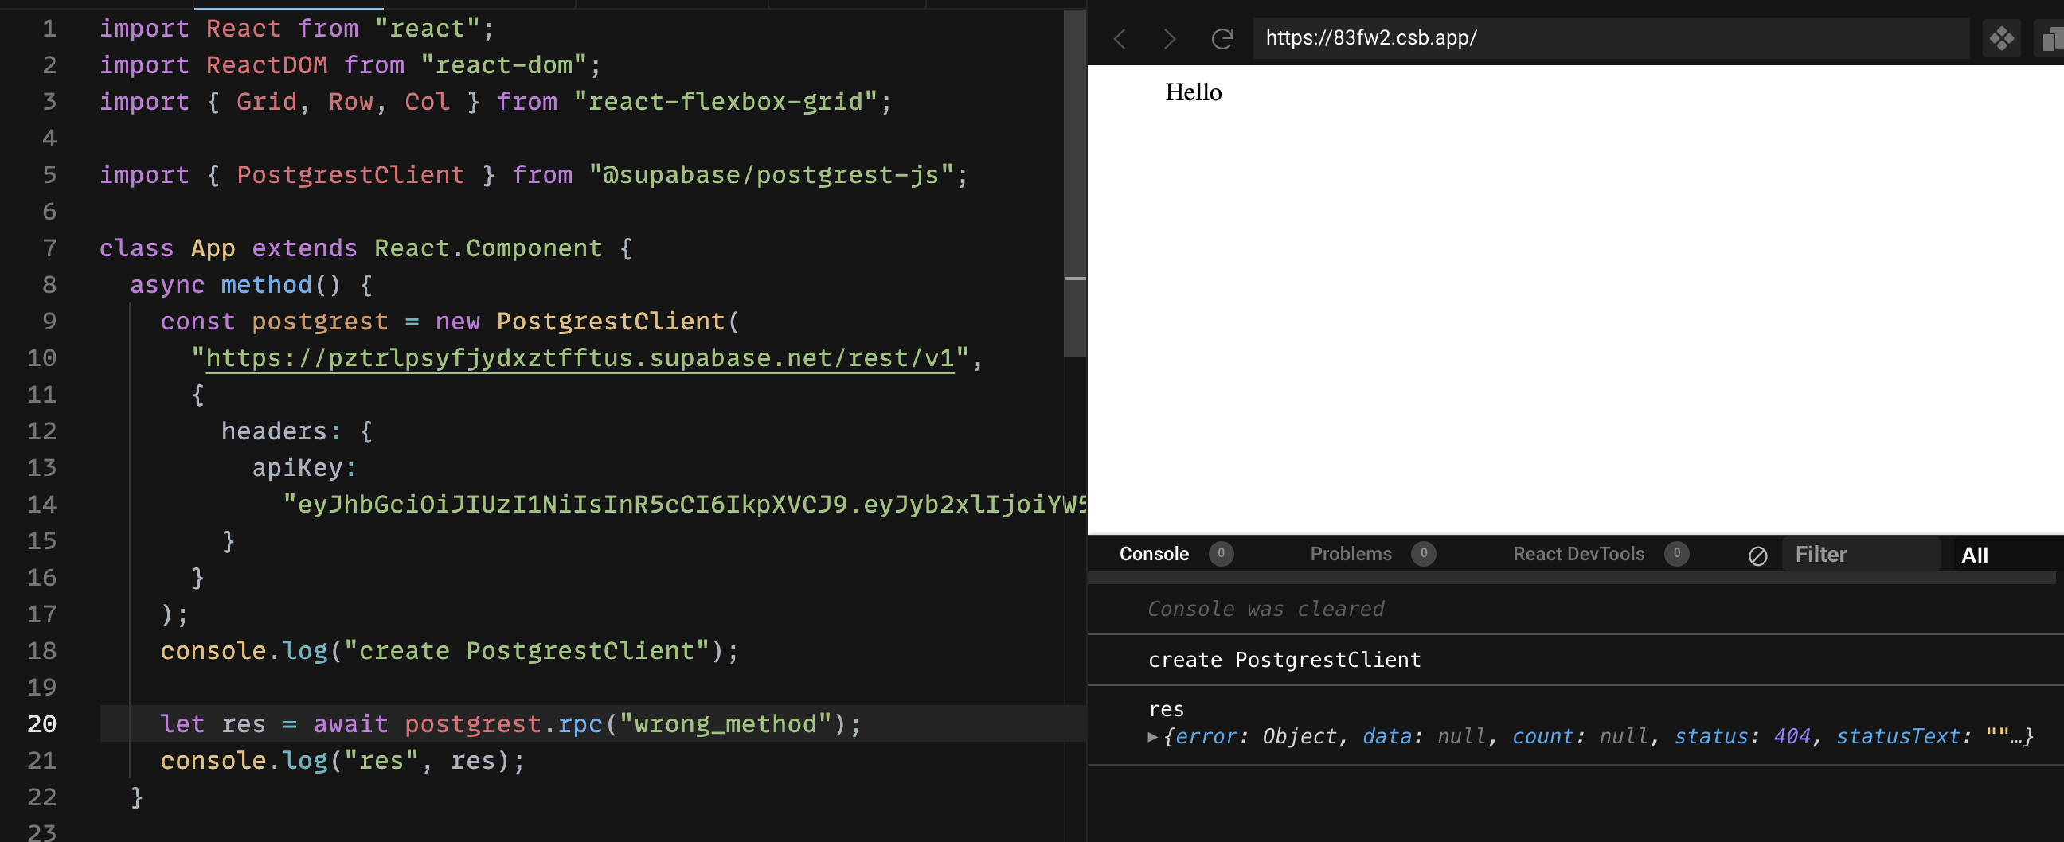This screenshot has width=2064, height=842.
Task: Click the JWT token string on line 14
Action: pos(684,504)
